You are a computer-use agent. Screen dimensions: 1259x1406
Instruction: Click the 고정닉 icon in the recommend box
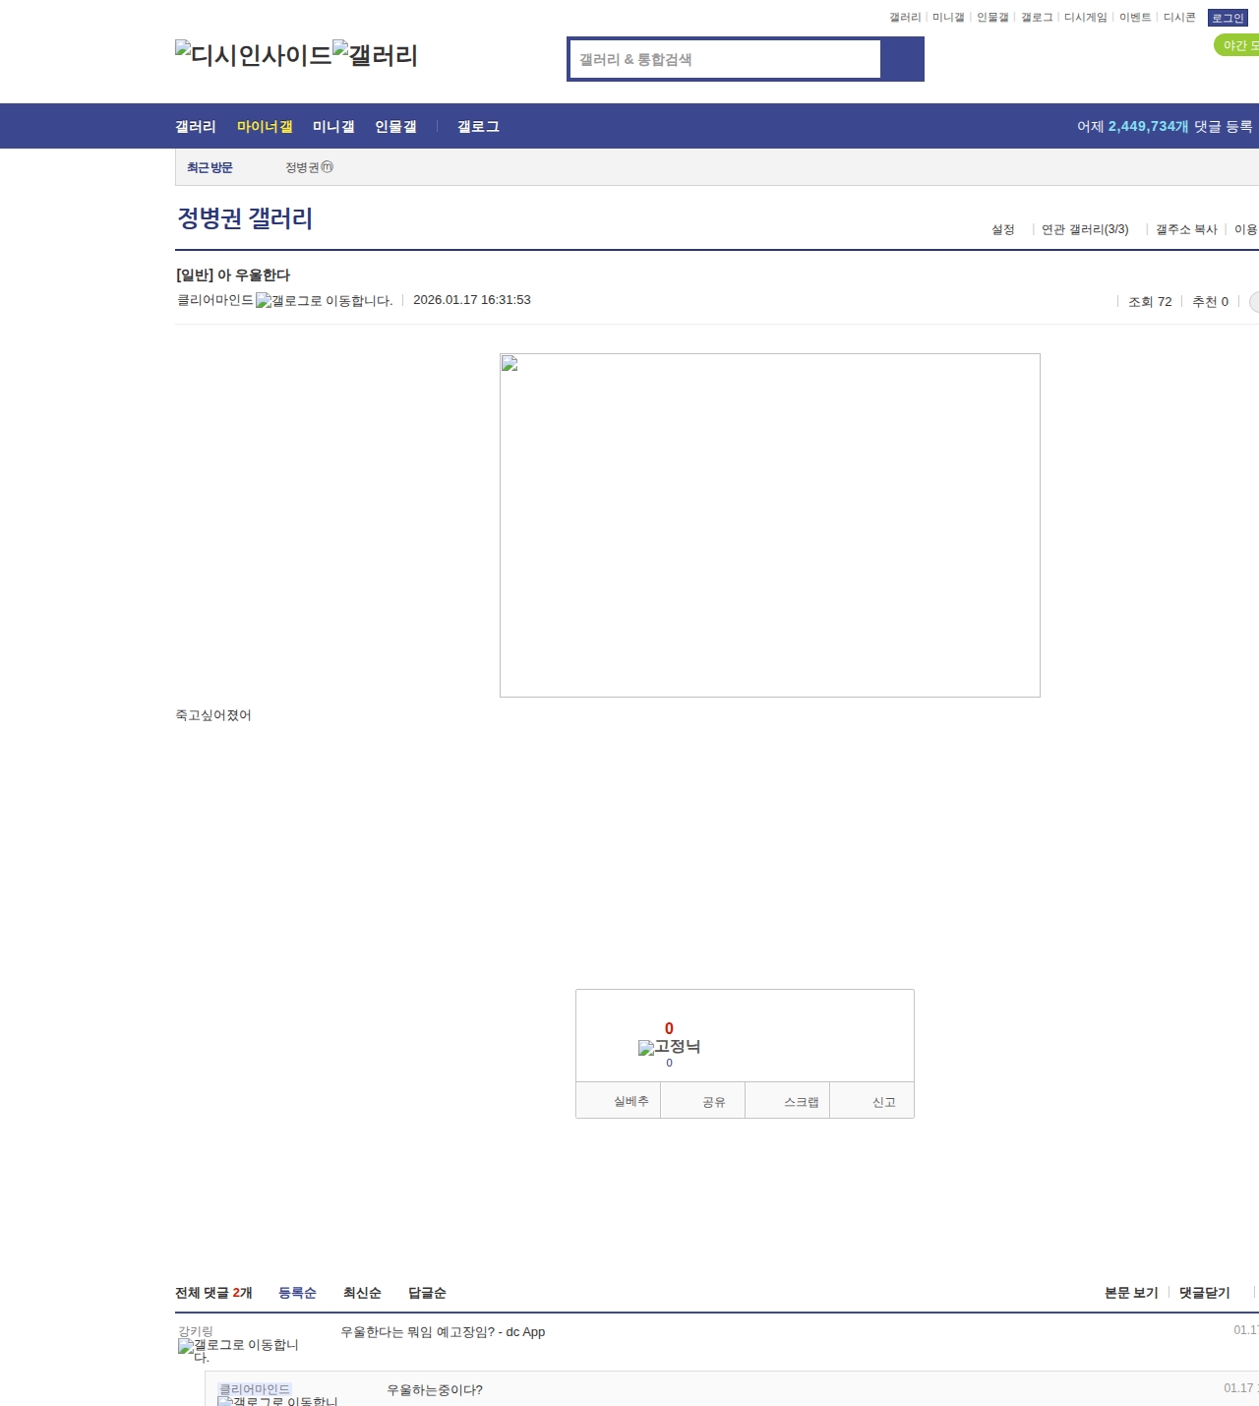point(669,1047)
